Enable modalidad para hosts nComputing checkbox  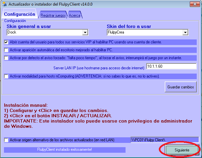(x=6, y=76)
